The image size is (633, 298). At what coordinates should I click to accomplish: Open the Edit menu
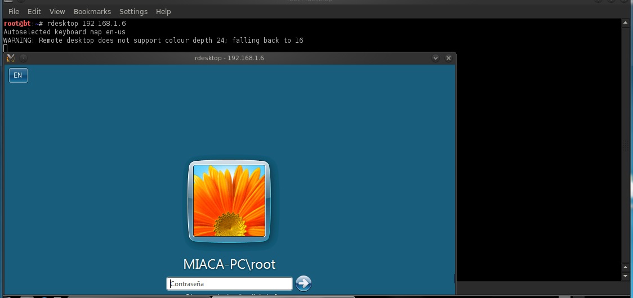pos(34,11)
